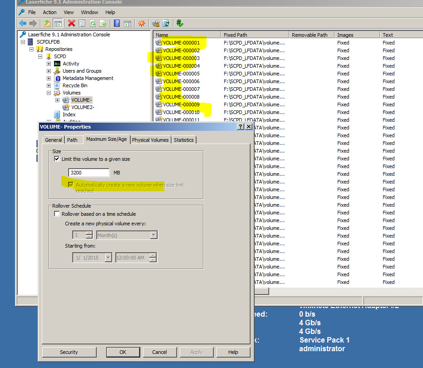Click the Removable Path column header
423x368 pixels.
coord(312,35)
